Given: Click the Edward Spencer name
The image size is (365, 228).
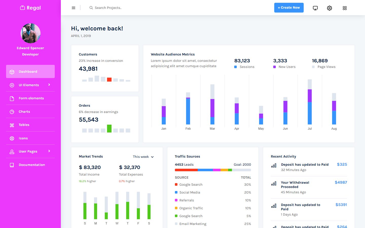Looking at the screenshot, I should pyautogui.click(x=30, y=48).
